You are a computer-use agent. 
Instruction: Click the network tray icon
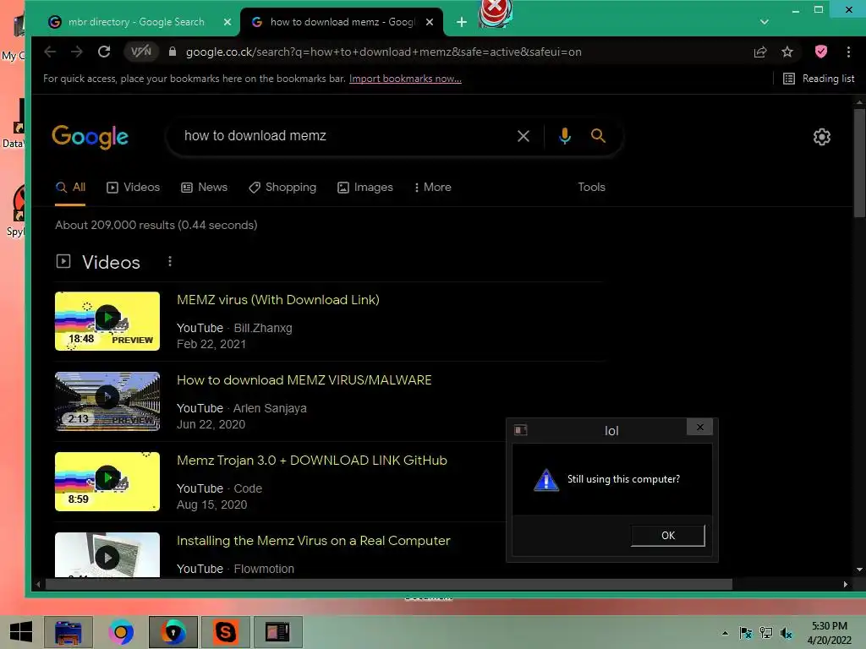click(x=766, y=633)
